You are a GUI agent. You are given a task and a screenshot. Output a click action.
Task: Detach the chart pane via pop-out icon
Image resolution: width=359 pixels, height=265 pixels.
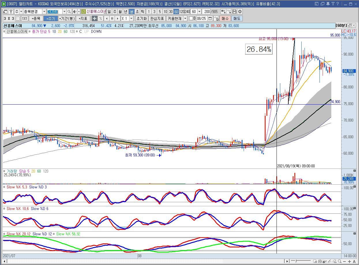(x=350, y=25)
